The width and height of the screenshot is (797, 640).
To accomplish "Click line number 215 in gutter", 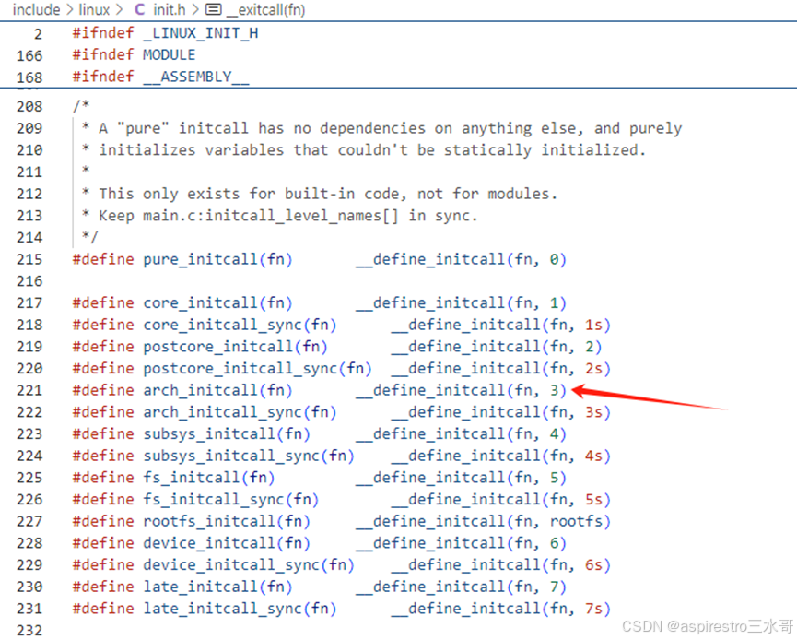I will pos(29,259).
